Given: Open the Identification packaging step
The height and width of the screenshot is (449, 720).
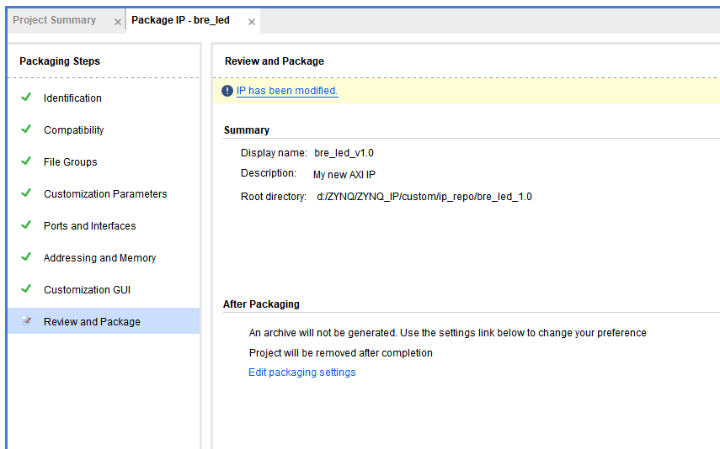Looking at the screenshot, I should (x=72, y=98).
